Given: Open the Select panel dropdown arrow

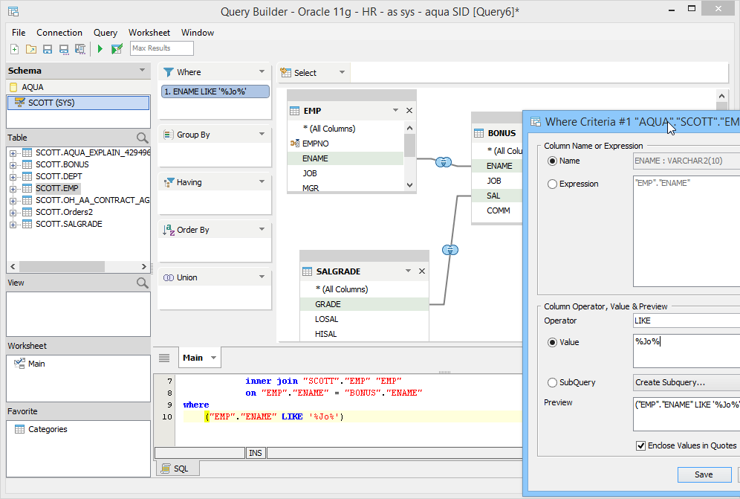Looking at the screenshot, I should pos(343,72).
